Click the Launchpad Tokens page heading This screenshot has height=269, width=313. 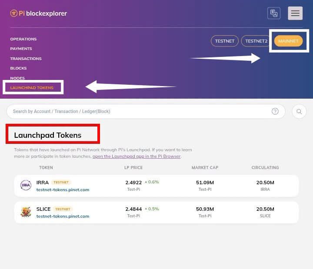coord(48,135)
